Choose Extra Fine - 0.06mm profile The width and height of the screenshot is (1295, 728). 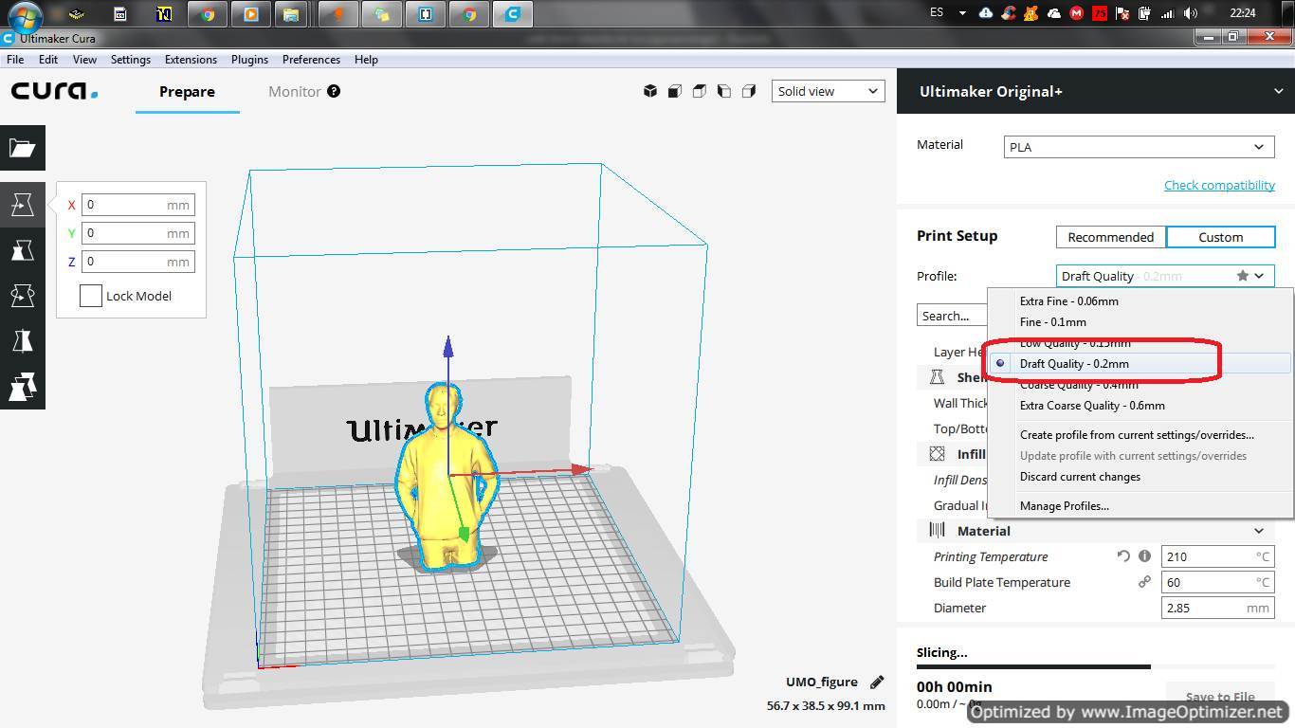click(1140, 300)
